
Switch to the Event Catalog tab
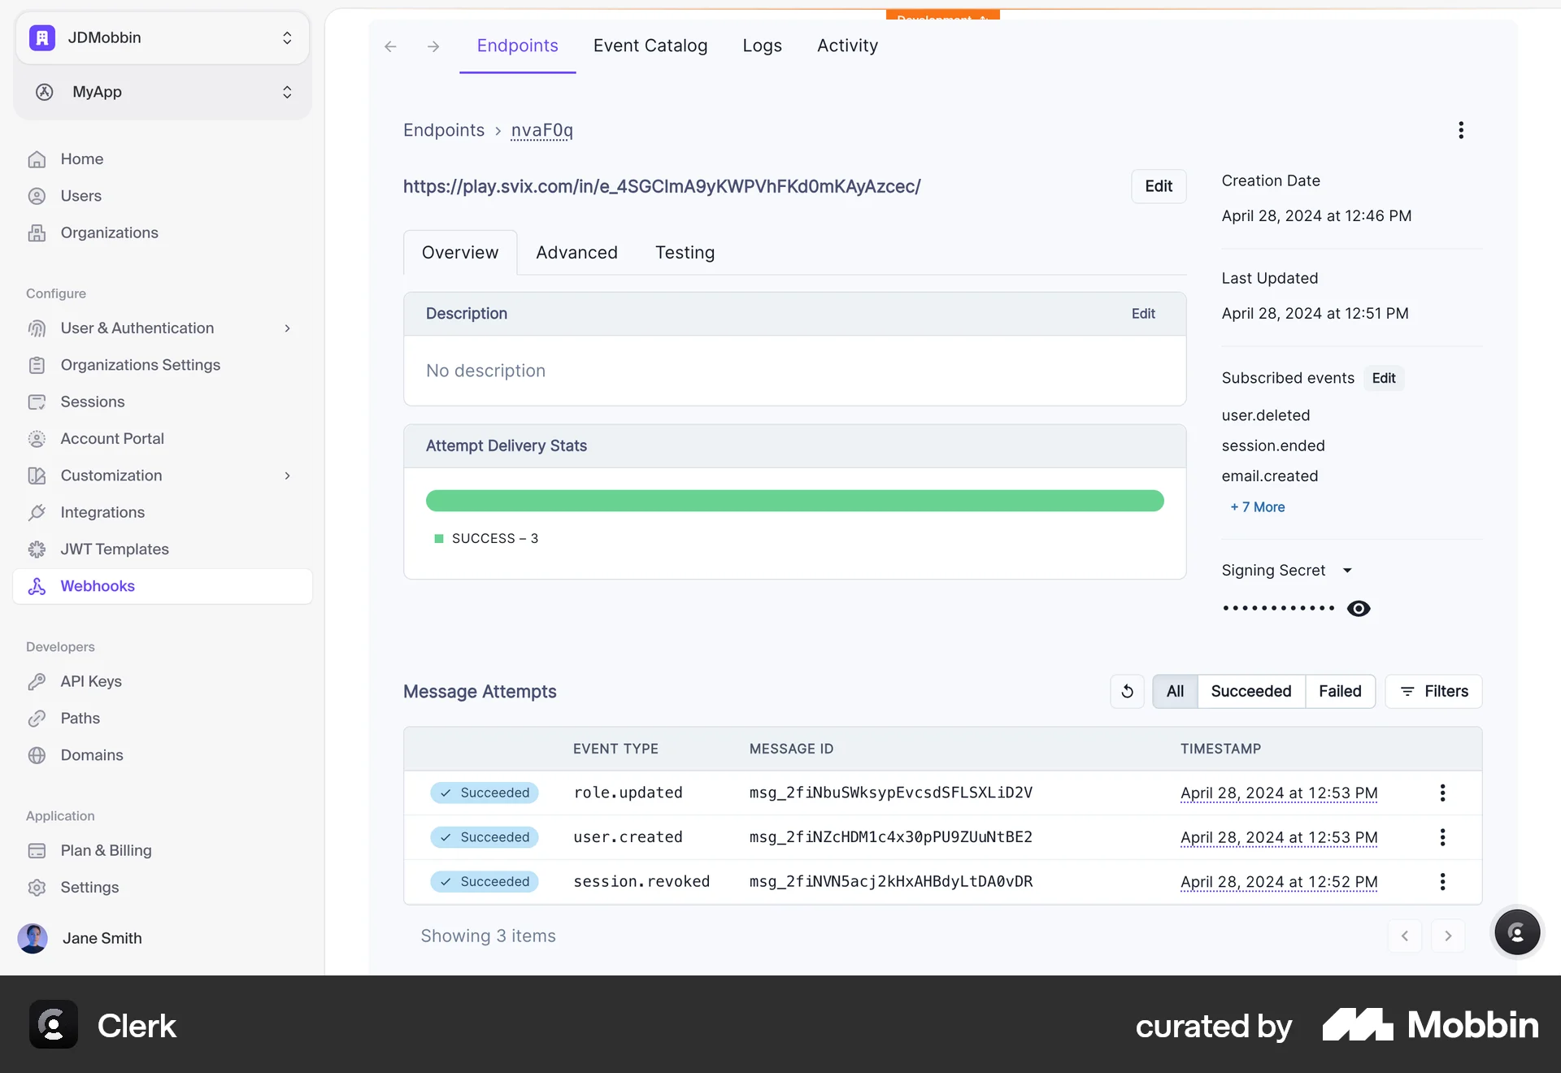650,46
